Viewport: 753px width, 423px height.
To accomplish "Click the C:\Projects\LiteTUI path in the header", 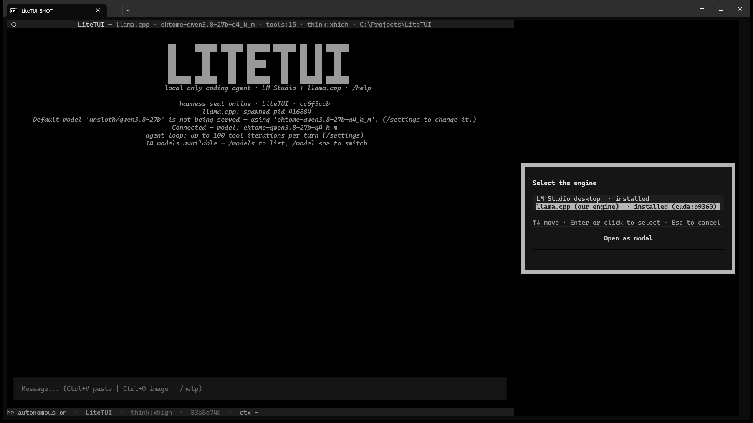I will 395,25.
